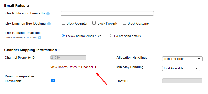This screenshot has height=94, width=208.
Task: Click the Total Per Room dropdown arrow
Action: (x=199, y=59)
